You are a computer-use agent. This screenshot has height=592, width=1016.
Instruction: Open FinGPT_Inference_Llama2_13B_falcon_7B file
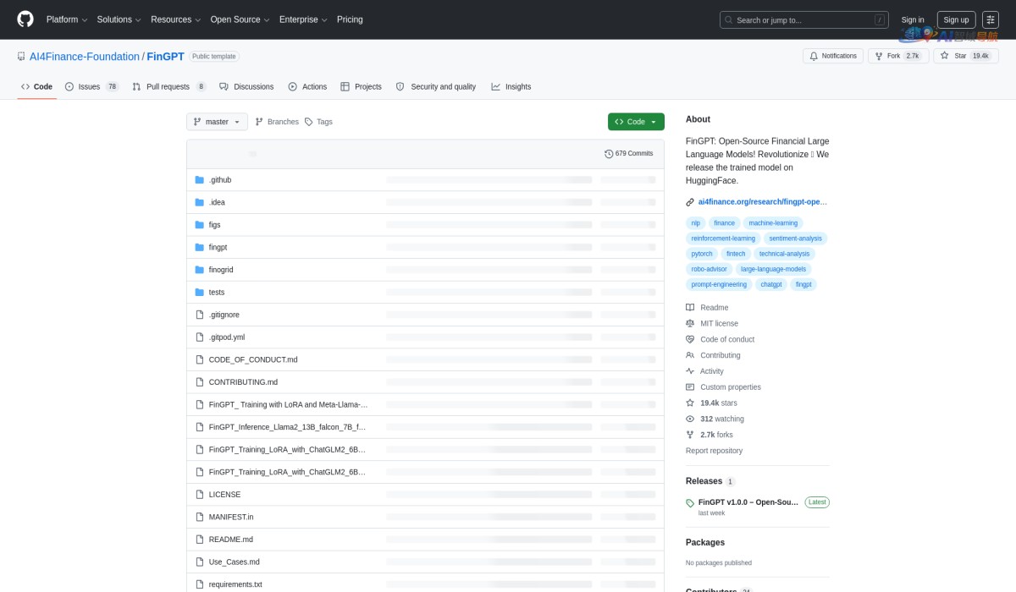[287, 427]
